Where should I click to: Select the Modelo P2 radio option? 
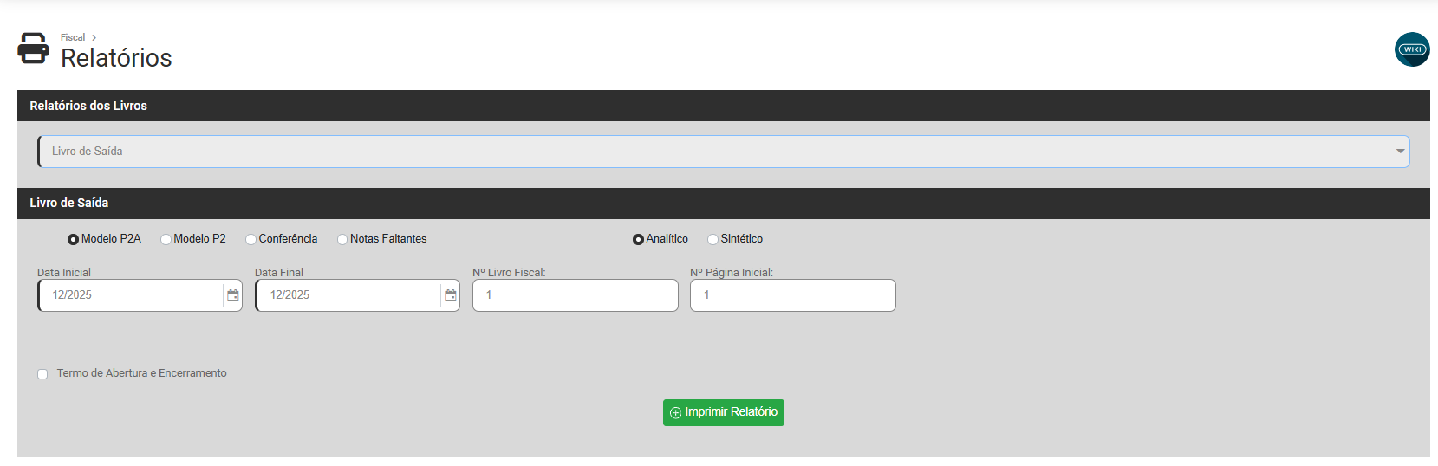(166, 239)
